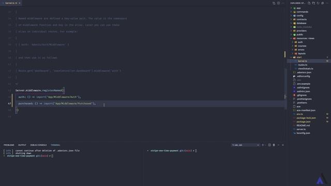Expand the errors views folder

301,50
